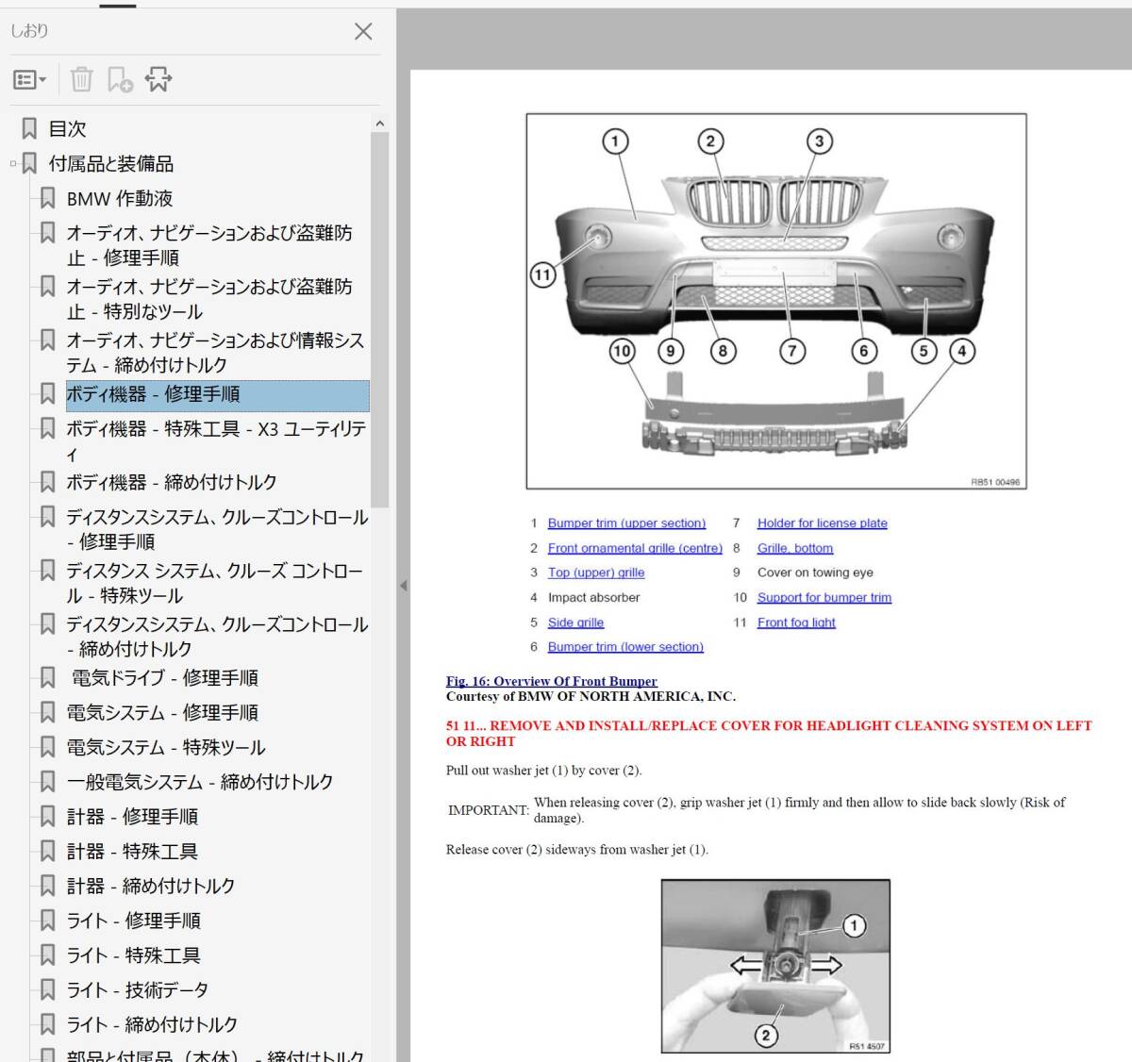Open 電気システム - 修理手順 bookmark

click(x=162, y=713)
